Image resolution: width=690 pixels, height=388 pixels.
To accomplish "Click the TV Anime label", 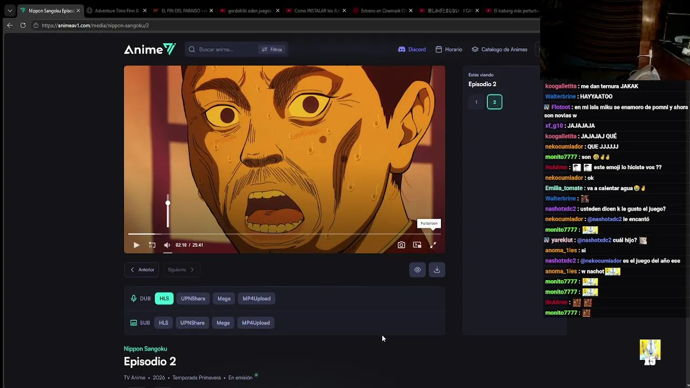I will point(135,378).
